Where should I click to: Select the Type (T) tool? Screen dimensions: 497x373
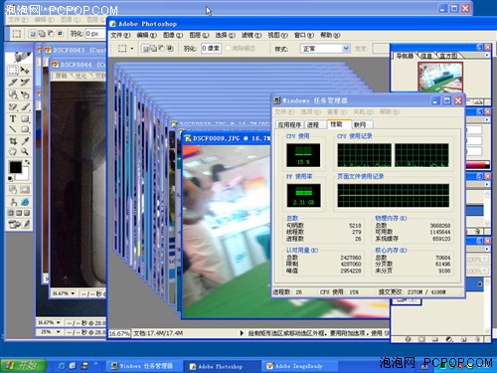[13, 118]
